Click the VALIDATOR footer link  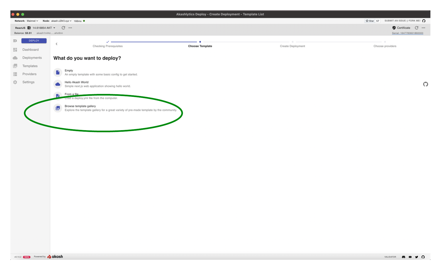point(390,257)
